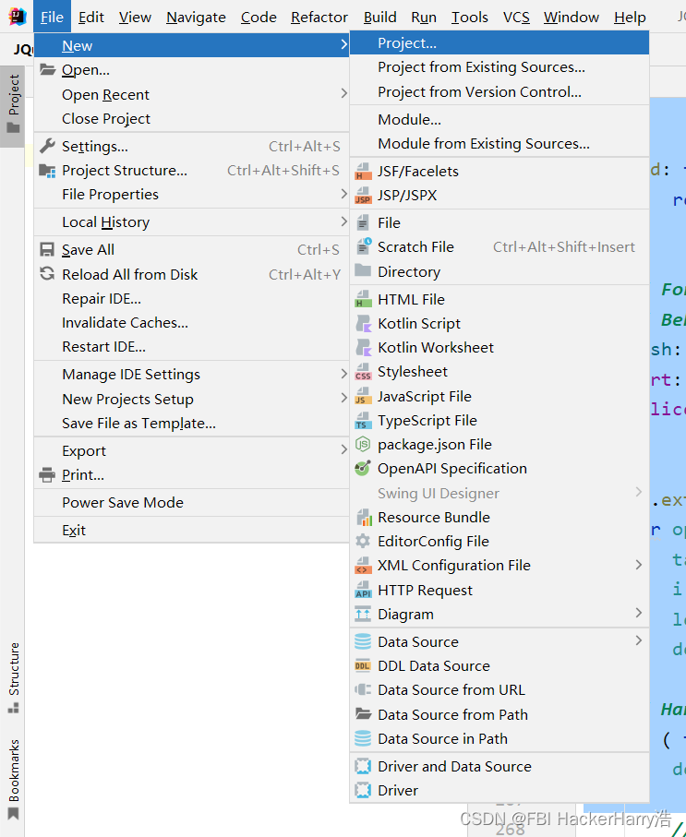Expand the Open Recent submenu arrow
The height and width of the screenshot is (837, 686).
(344, 93)
